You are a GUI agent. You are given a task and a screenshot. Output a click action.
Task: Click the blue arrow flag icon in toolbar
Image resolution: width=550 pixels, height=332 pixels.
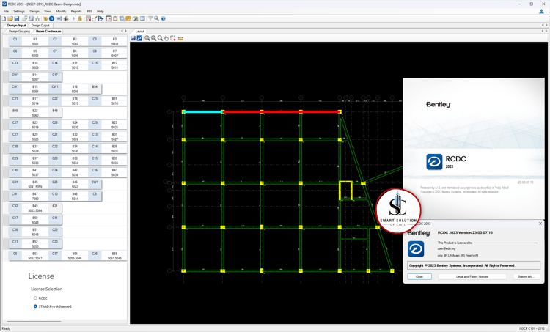point(101,18)
